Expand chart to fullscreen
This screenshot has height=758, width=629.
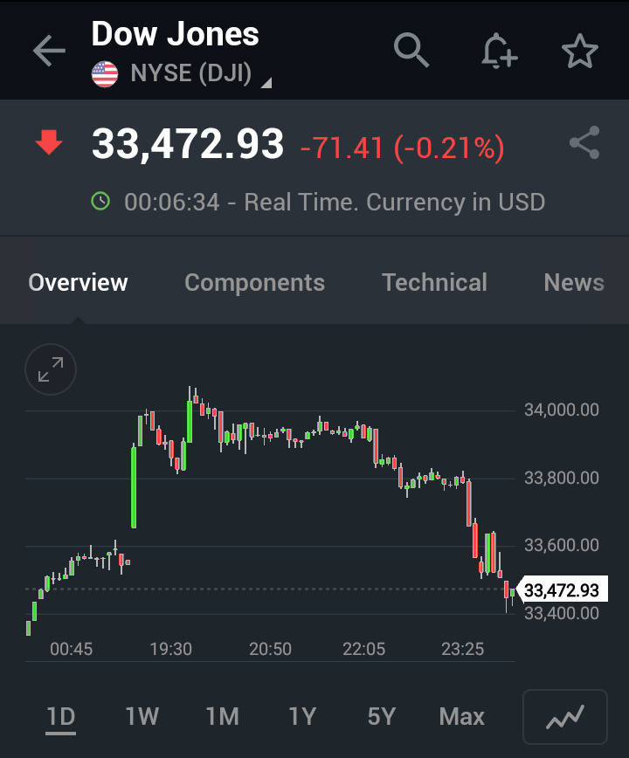(51, 370)
